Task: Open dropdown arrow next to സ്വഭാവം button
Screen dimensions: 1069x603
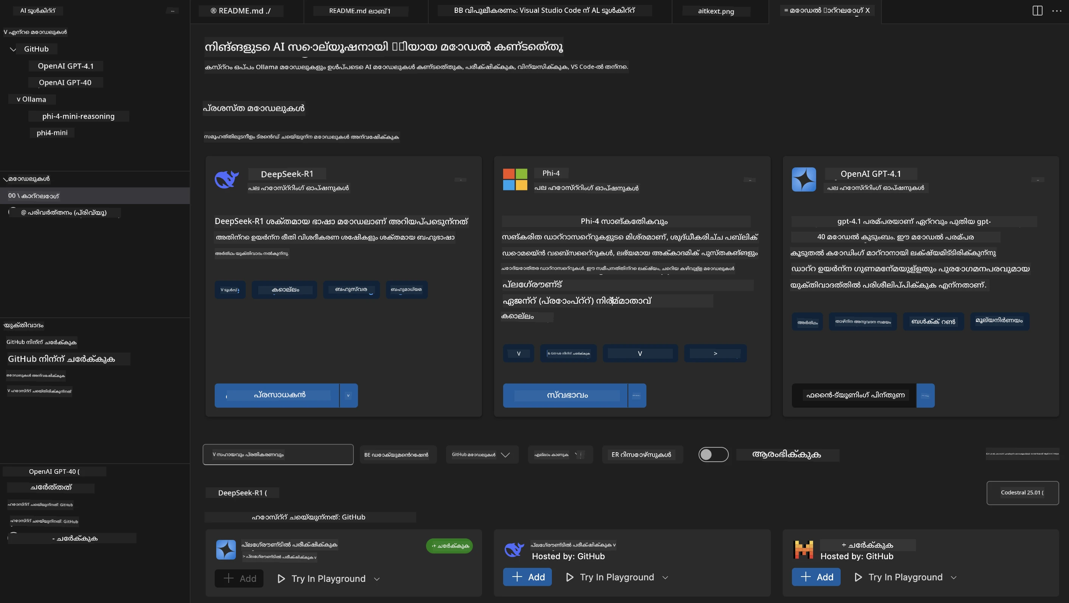Action: 637,395
